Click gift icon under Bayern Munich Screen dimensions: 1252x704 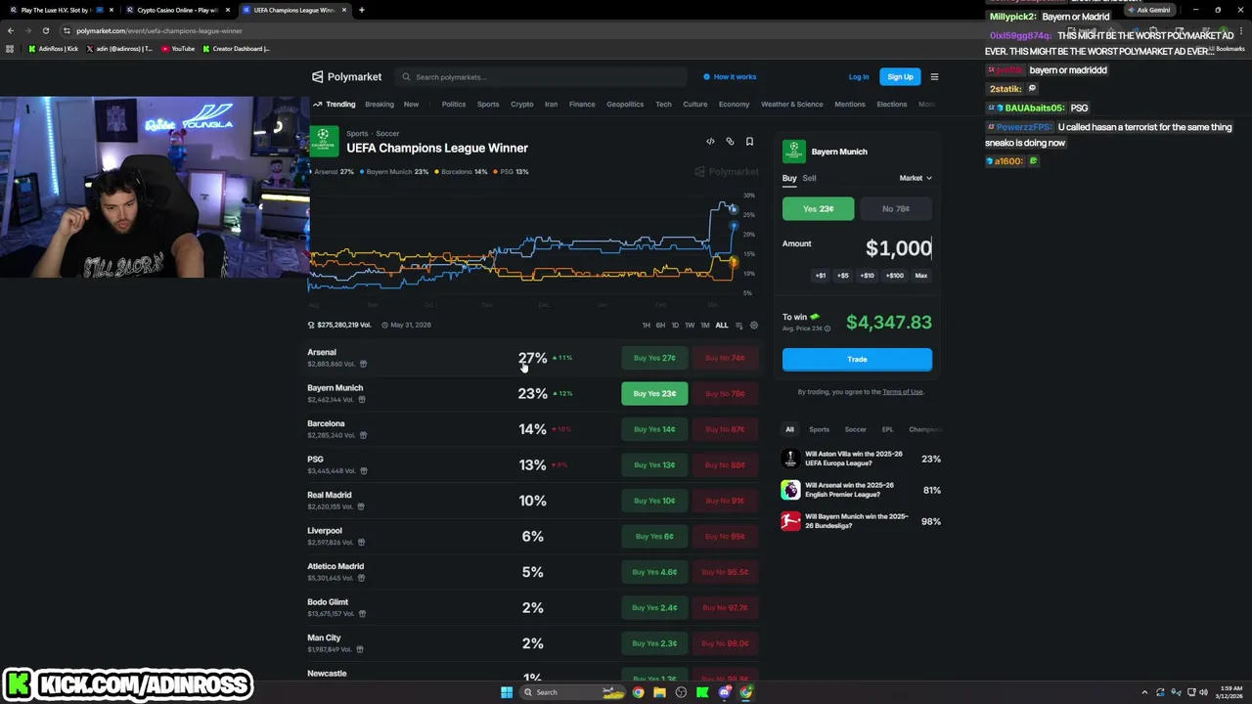(x=363, y=400)
